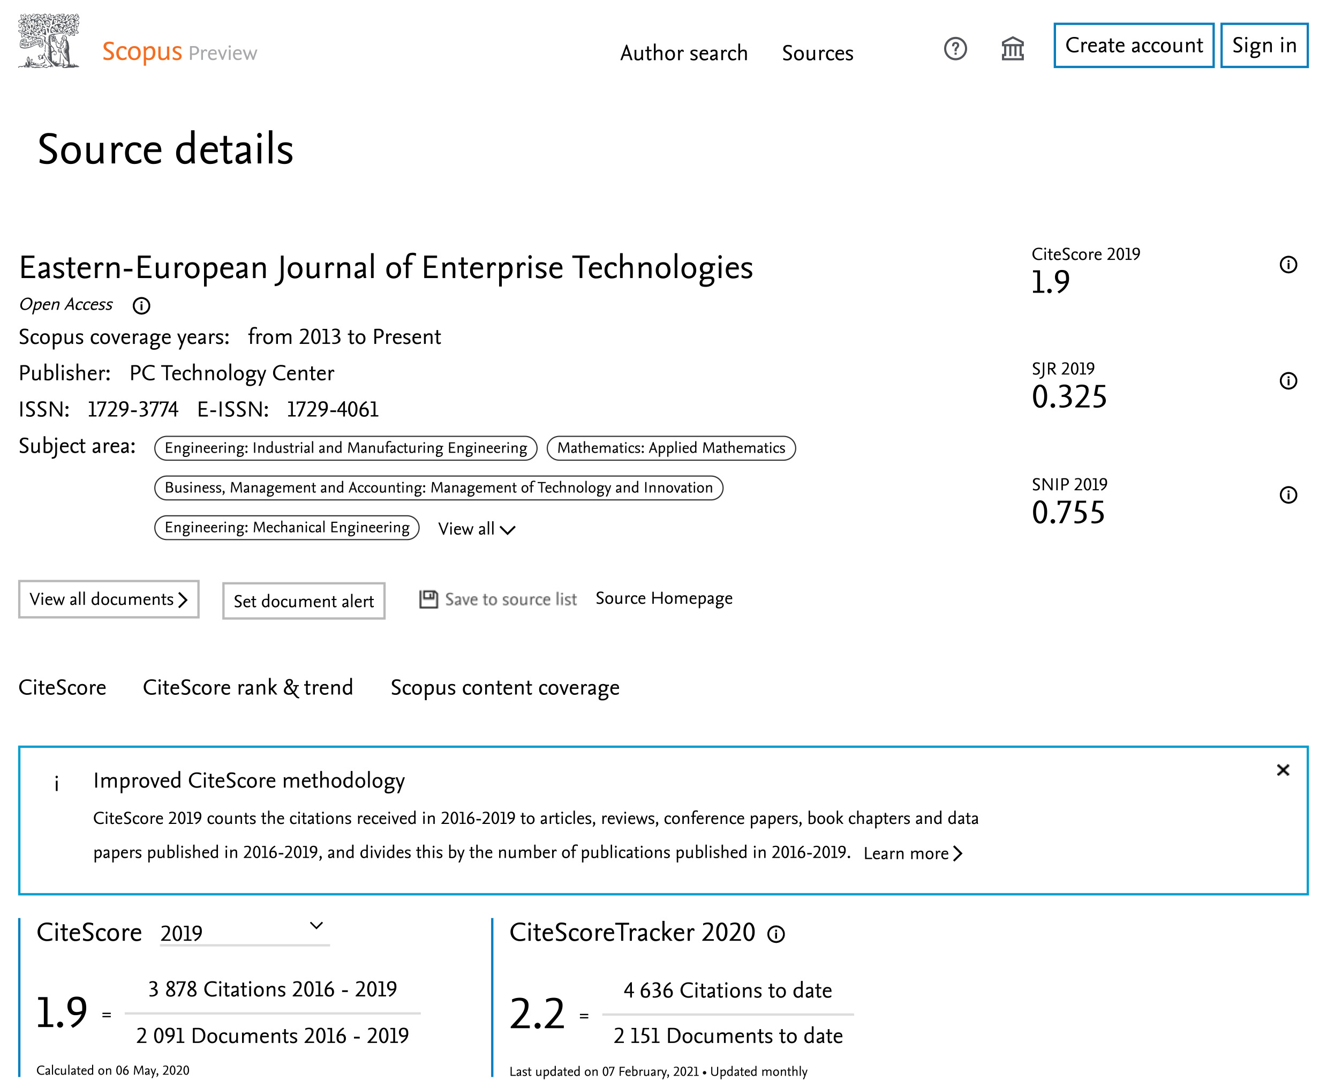Click the institution building icon
Viewport: 1327px width, 1088px height.
[x=1013, y=49]
